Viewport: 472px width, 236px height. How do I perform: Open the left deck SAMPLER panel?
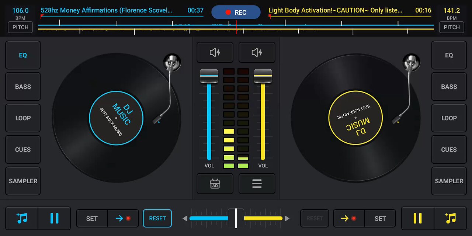pos(23,181)
